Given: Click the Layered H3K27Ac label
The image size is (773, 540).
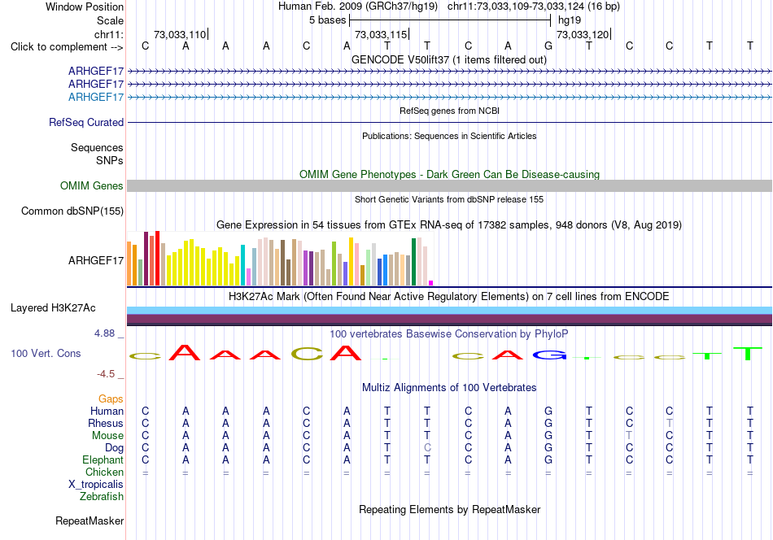Looking at the screenshot, I should (x=53, y=308).
